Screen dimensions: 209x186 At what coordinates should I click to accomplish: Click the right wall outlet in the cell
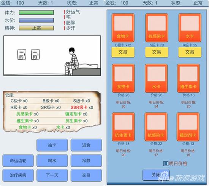tap(35, 55)
